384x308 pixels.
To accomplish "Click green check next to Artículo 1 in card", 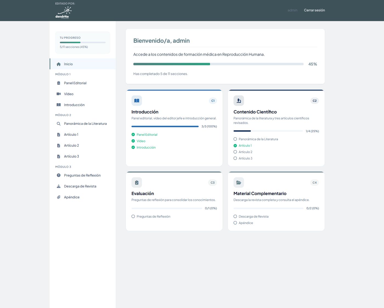I will click(235, 146).
